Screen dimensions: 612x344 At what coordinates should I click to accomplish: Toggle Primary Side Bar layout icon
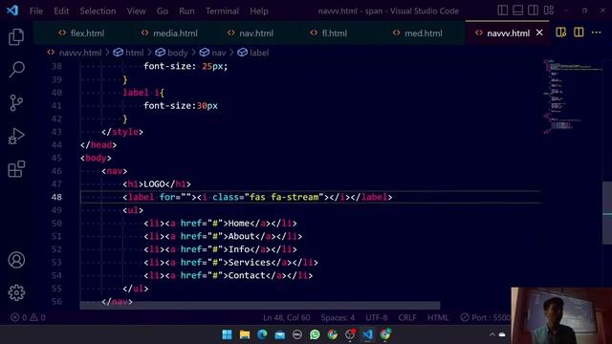click(503, 11)
